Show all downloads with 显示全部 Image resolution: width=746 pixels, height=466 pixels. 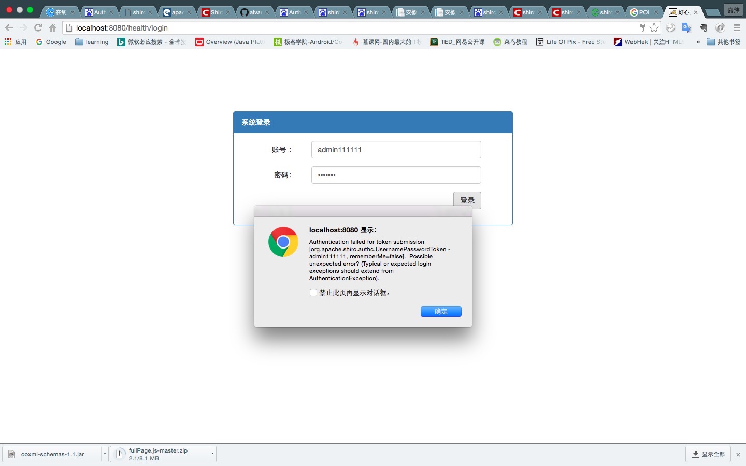708,454
